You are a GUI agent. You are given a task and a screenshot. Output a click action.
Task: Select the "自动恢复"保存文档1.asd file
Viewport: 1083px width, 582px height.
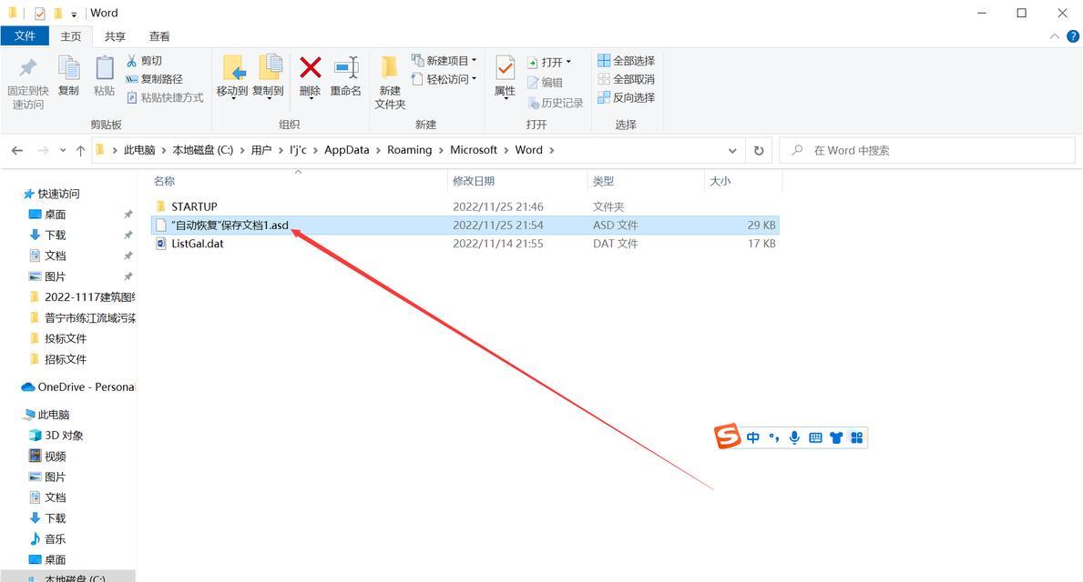[x=465, y=226]
